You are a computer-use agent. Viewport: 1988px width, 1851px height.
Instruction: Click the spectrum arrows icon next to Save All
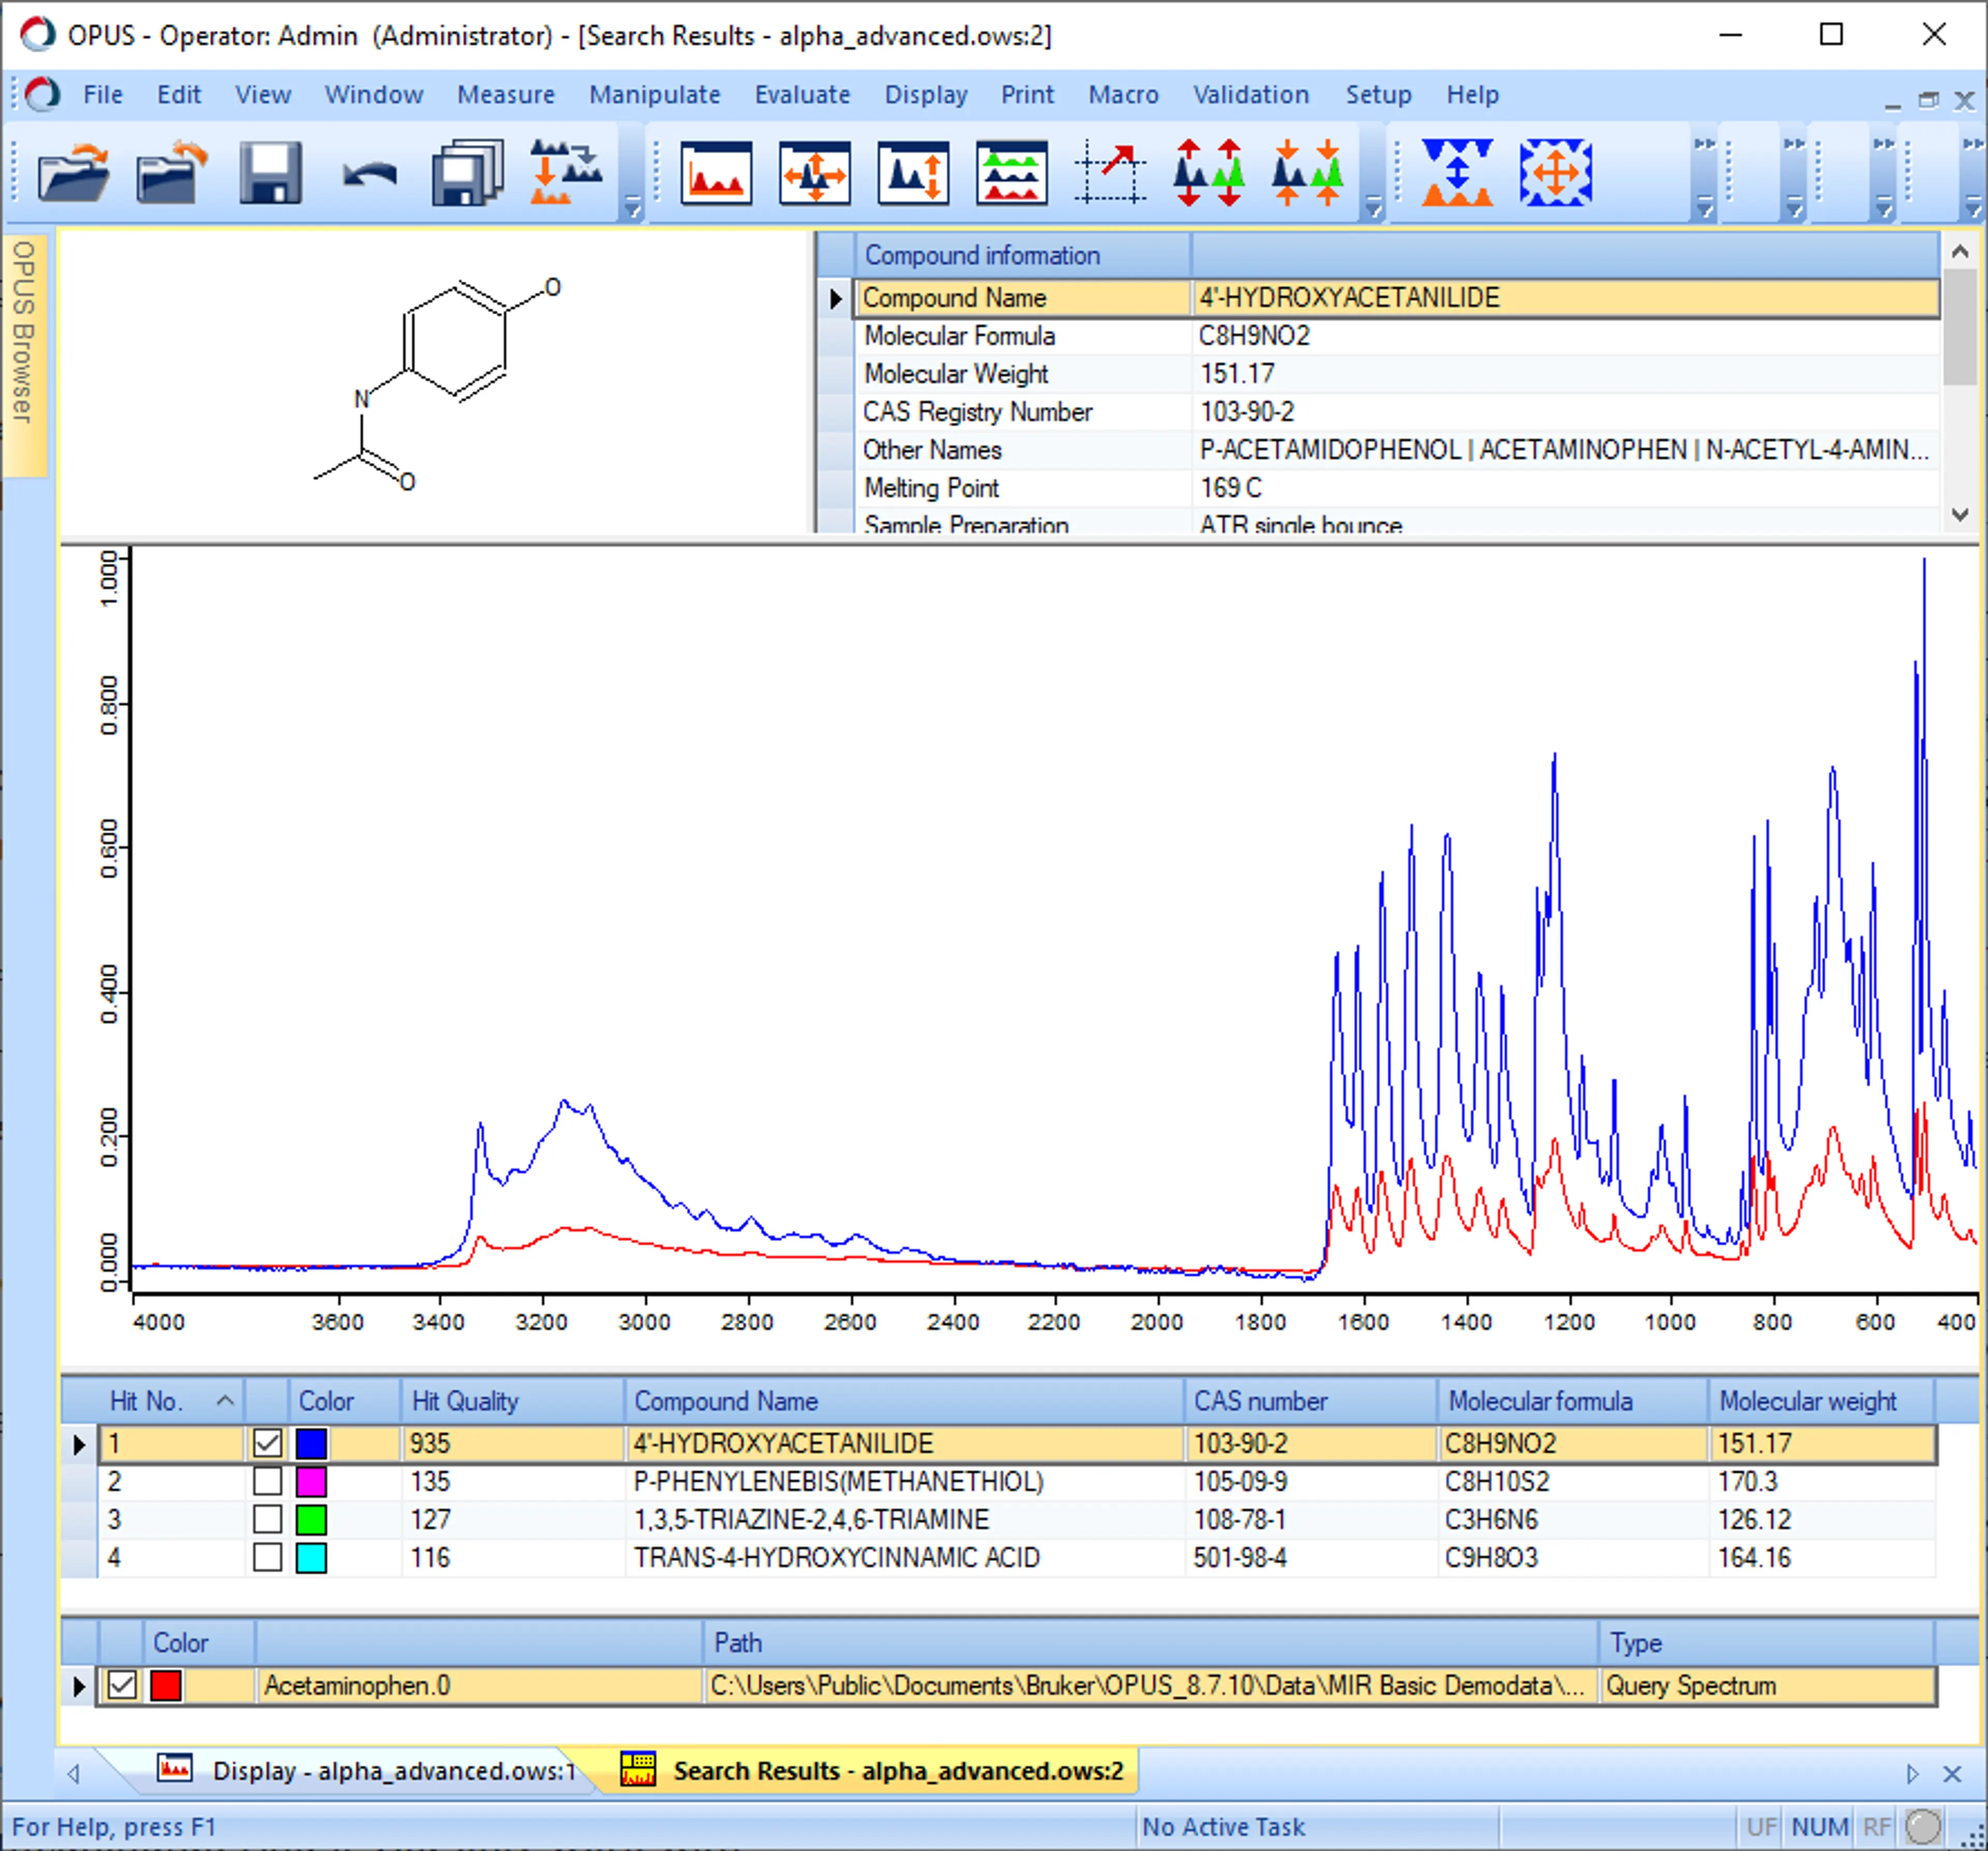tap(566, 172)
